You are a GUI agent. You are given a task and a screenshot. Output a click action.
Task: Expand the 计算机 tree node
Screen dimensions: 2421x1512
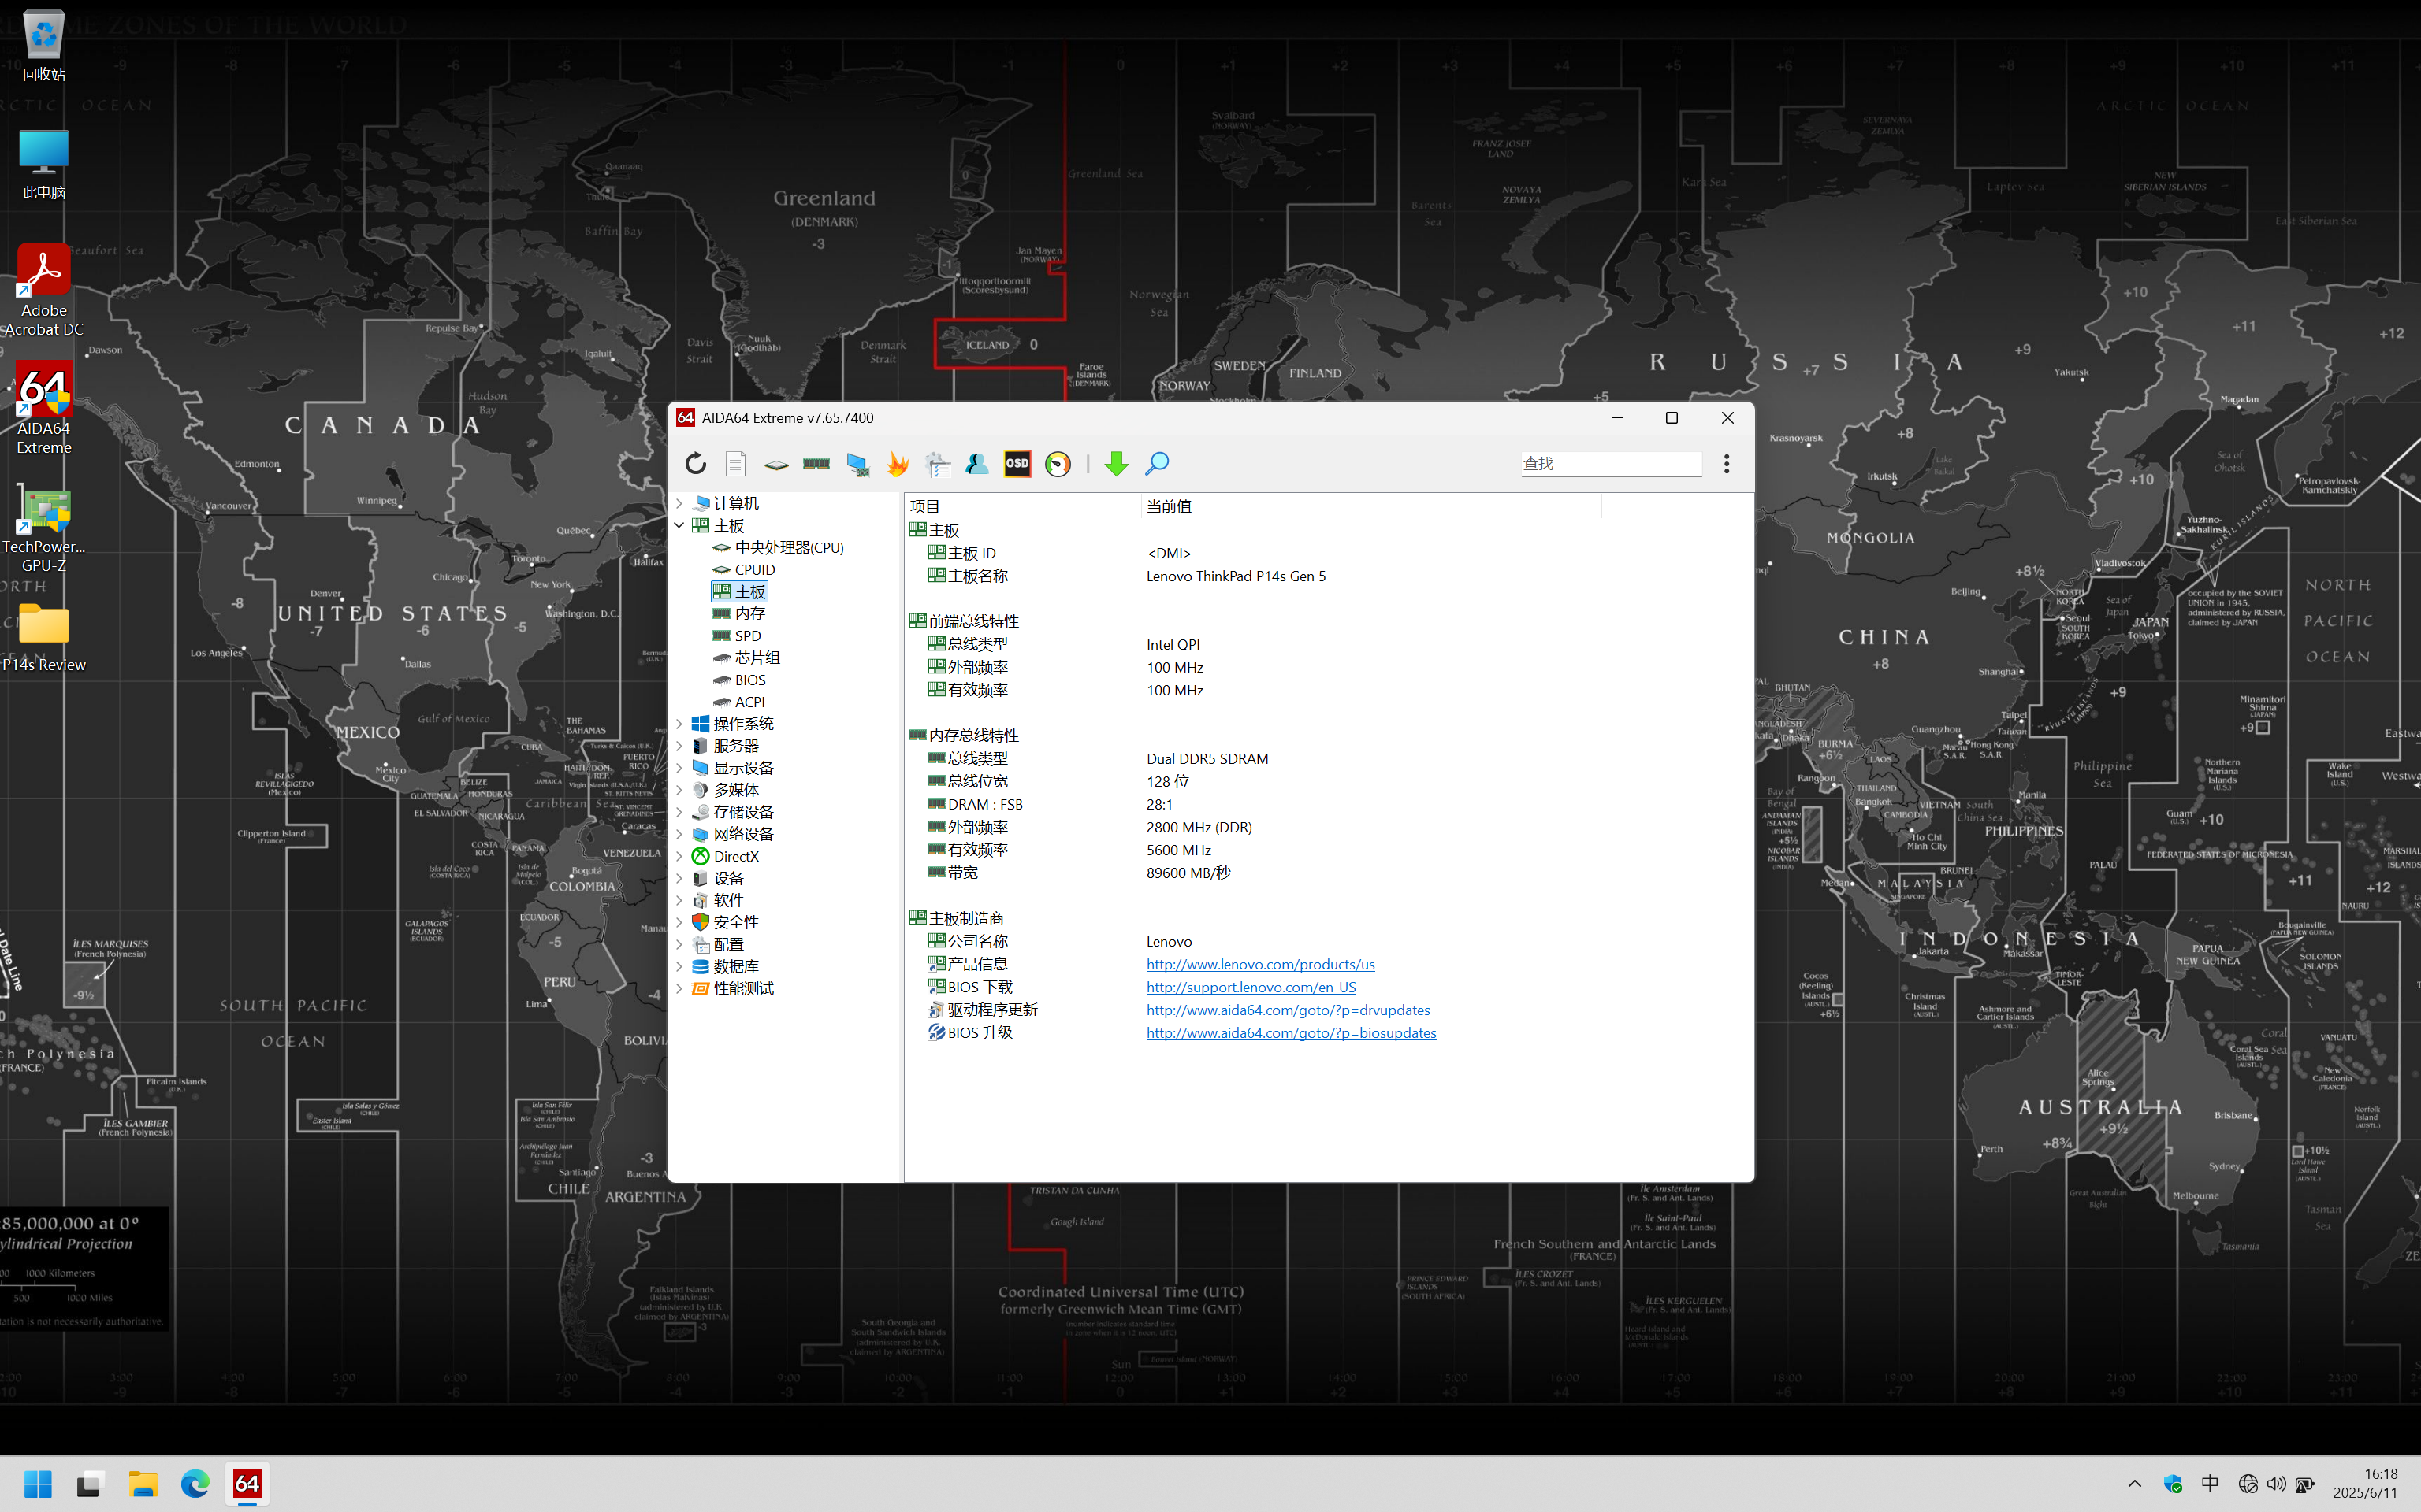(679, 503)
